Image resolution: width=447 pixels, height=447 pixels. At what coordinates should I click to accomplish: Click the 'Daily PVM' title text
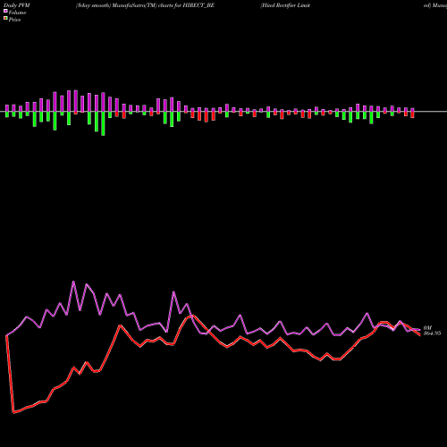[17, 5]
